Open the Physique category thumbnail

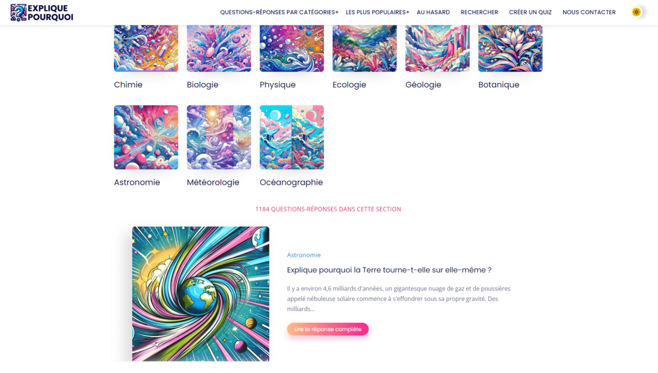coord(291,49)
